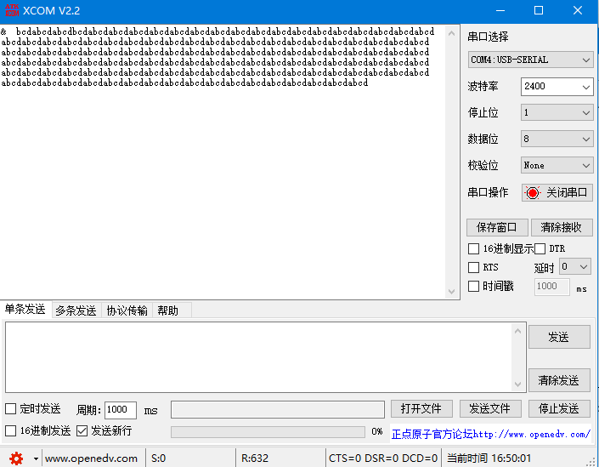Click the 周期 period input field showing 1000
The height and width of the screenshot is (467, 599).
[x=121, y=410]
